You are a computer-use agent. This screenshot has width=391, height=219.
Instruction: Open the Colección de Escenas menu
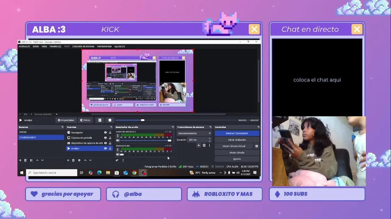click(83, 47)
